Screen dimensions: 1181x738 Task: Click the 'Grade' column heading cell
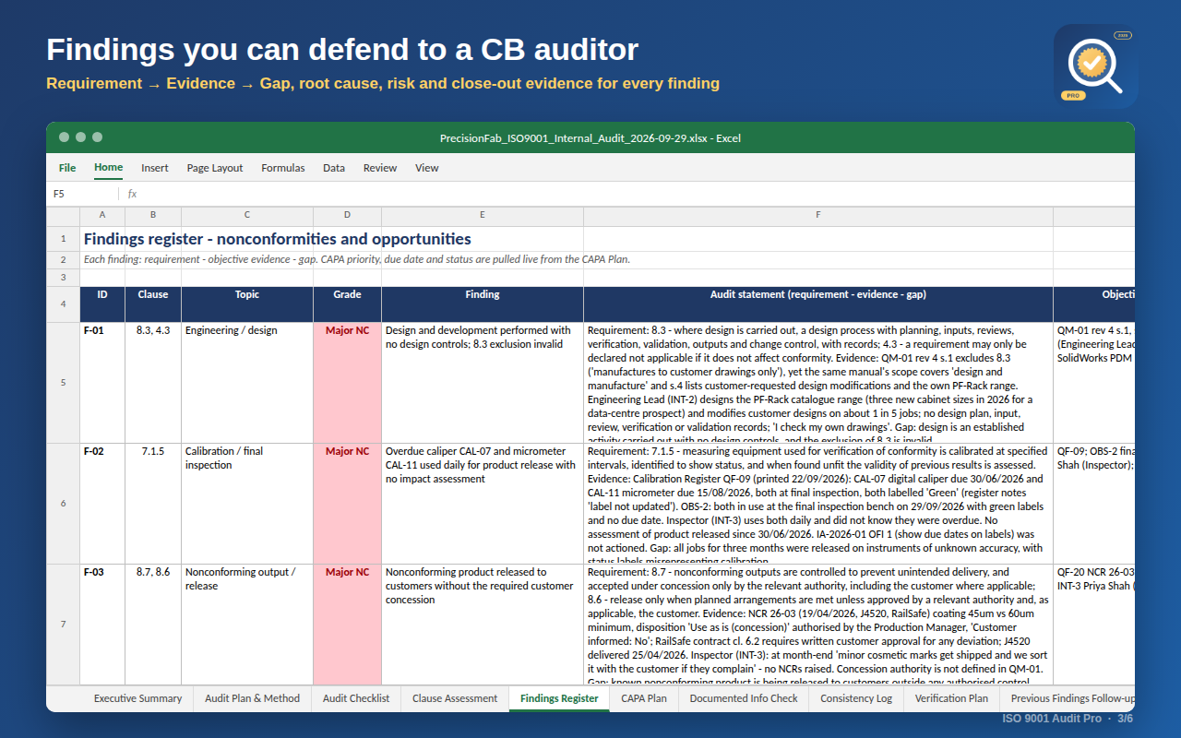(347, 304)
